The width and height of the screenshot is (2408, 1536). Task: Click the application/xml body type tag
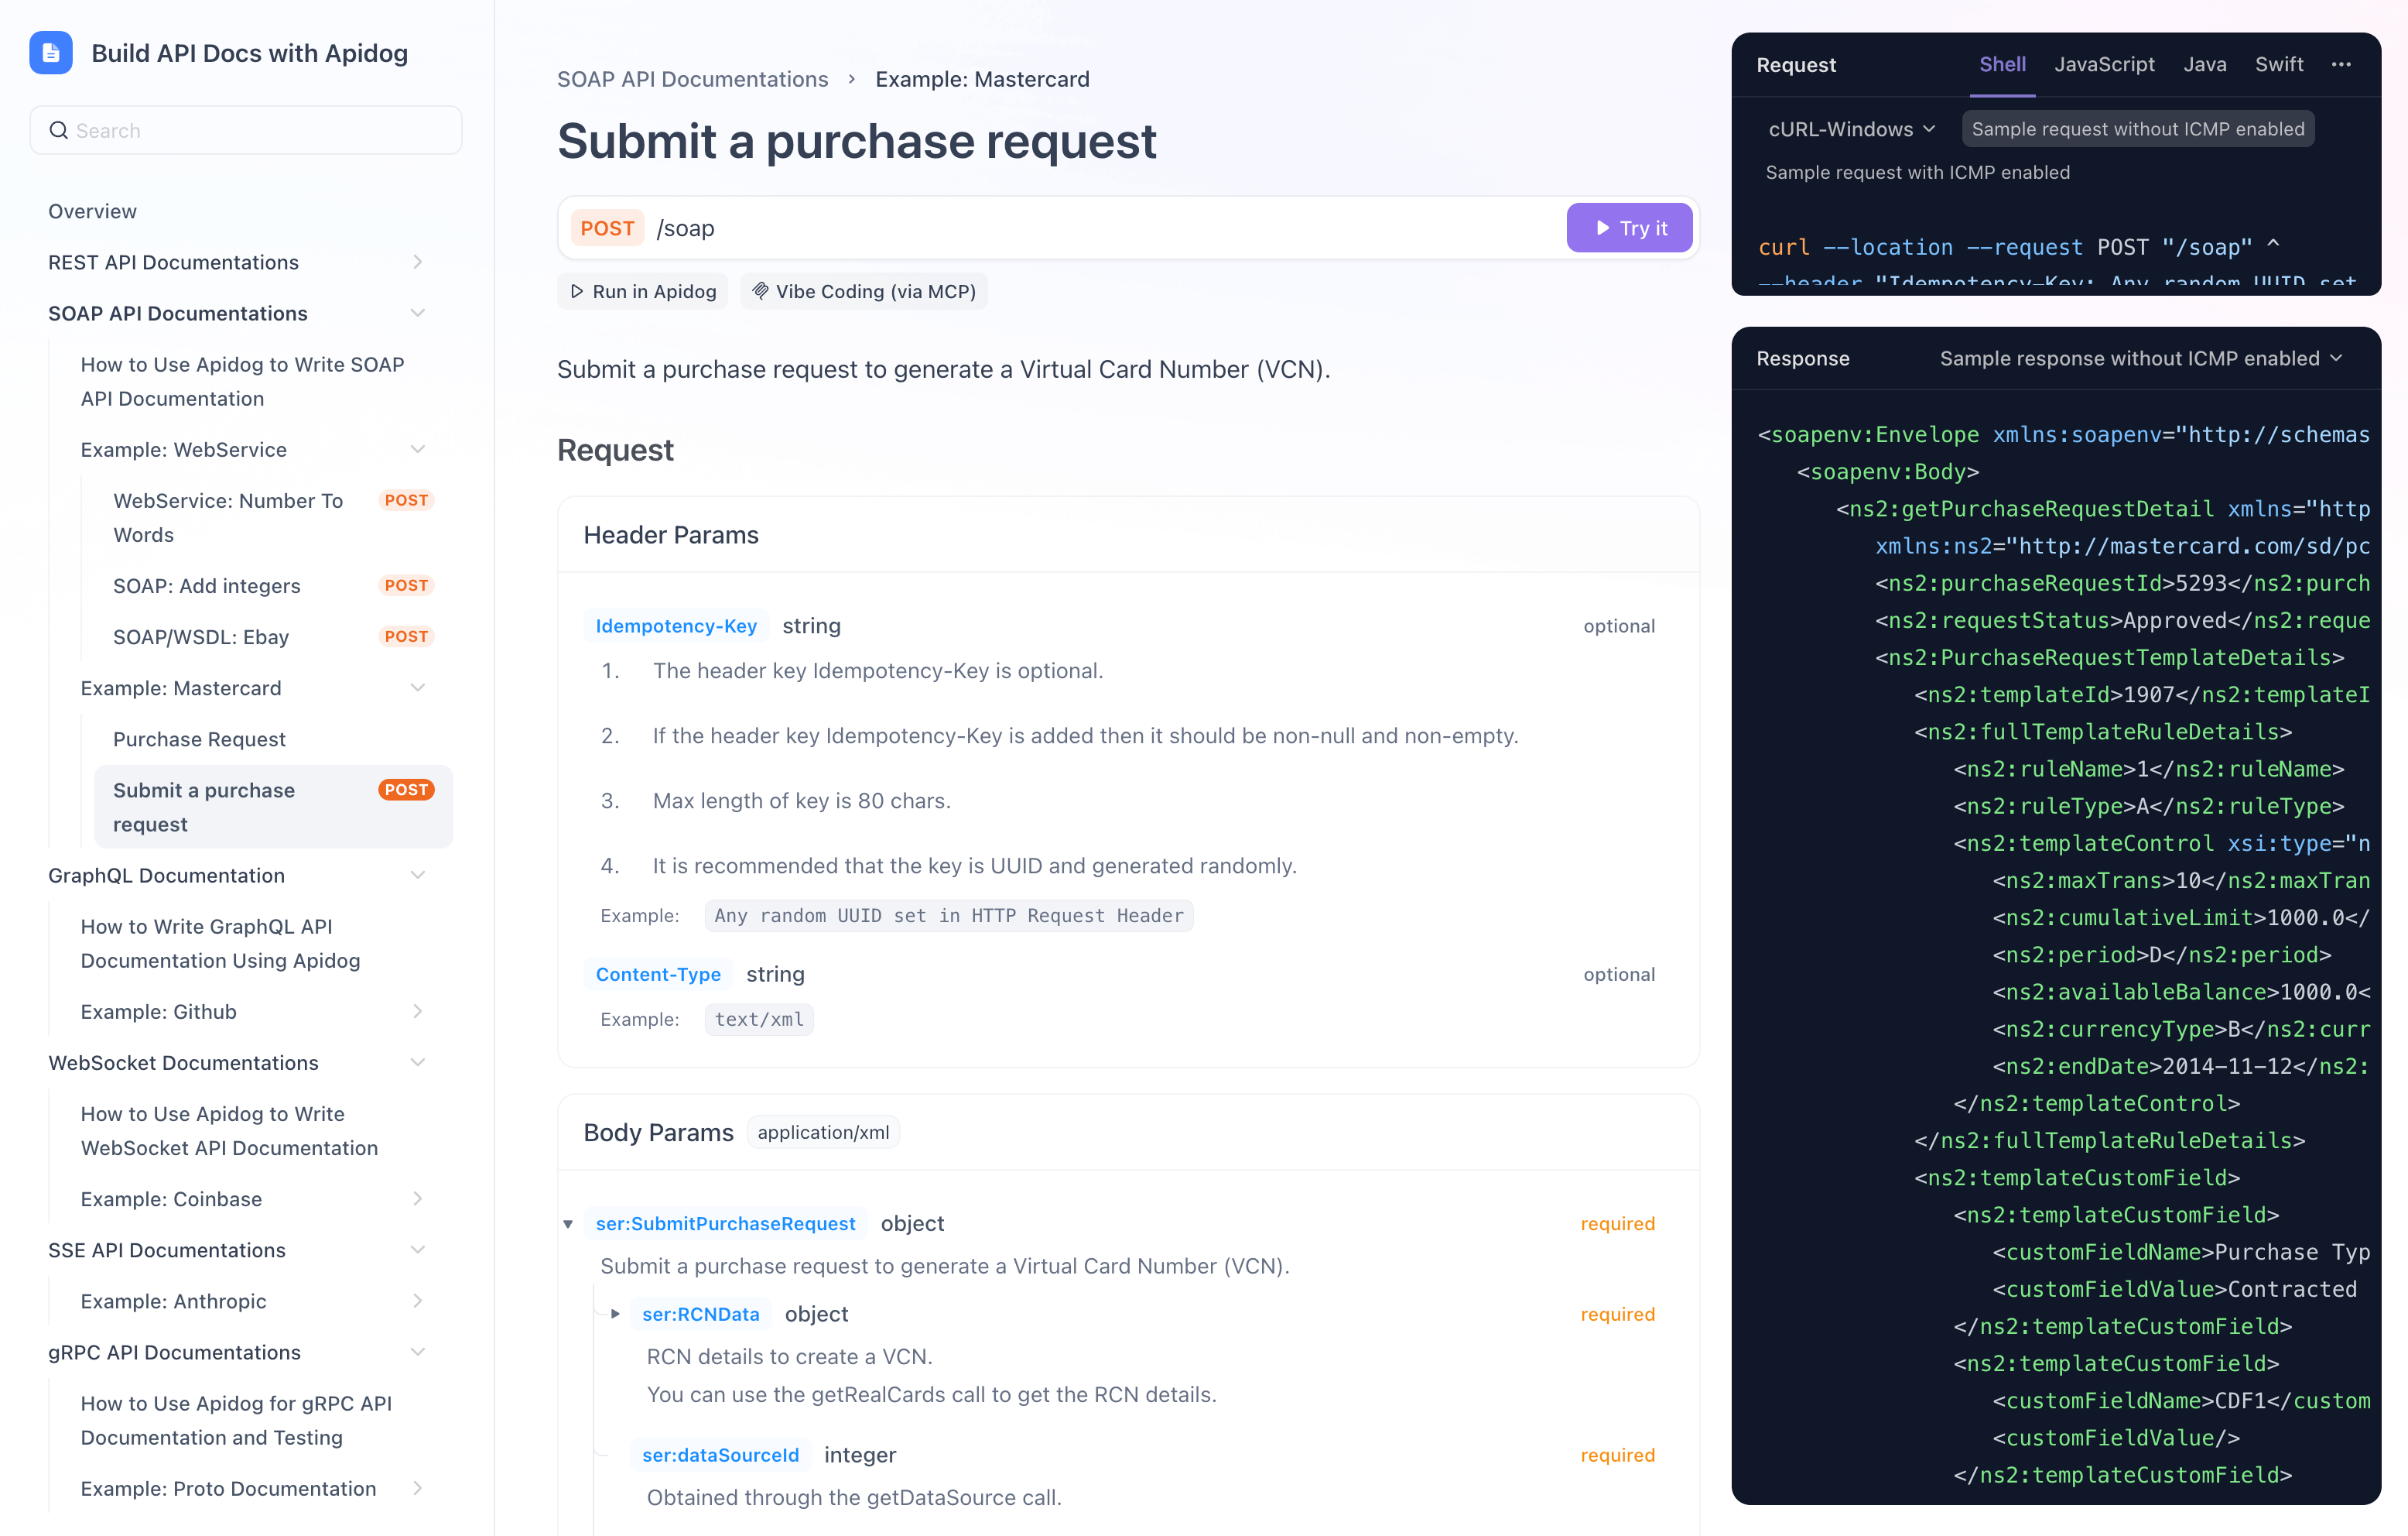(x=823, y=1132)
